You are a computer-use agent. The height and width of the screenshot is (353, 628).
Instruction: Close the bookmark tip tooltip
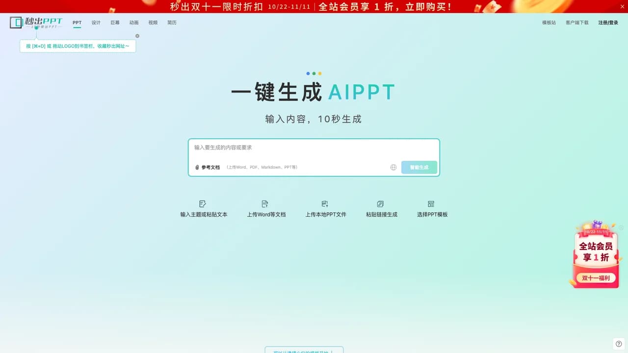pyautogui.click(x=137, y=36)
